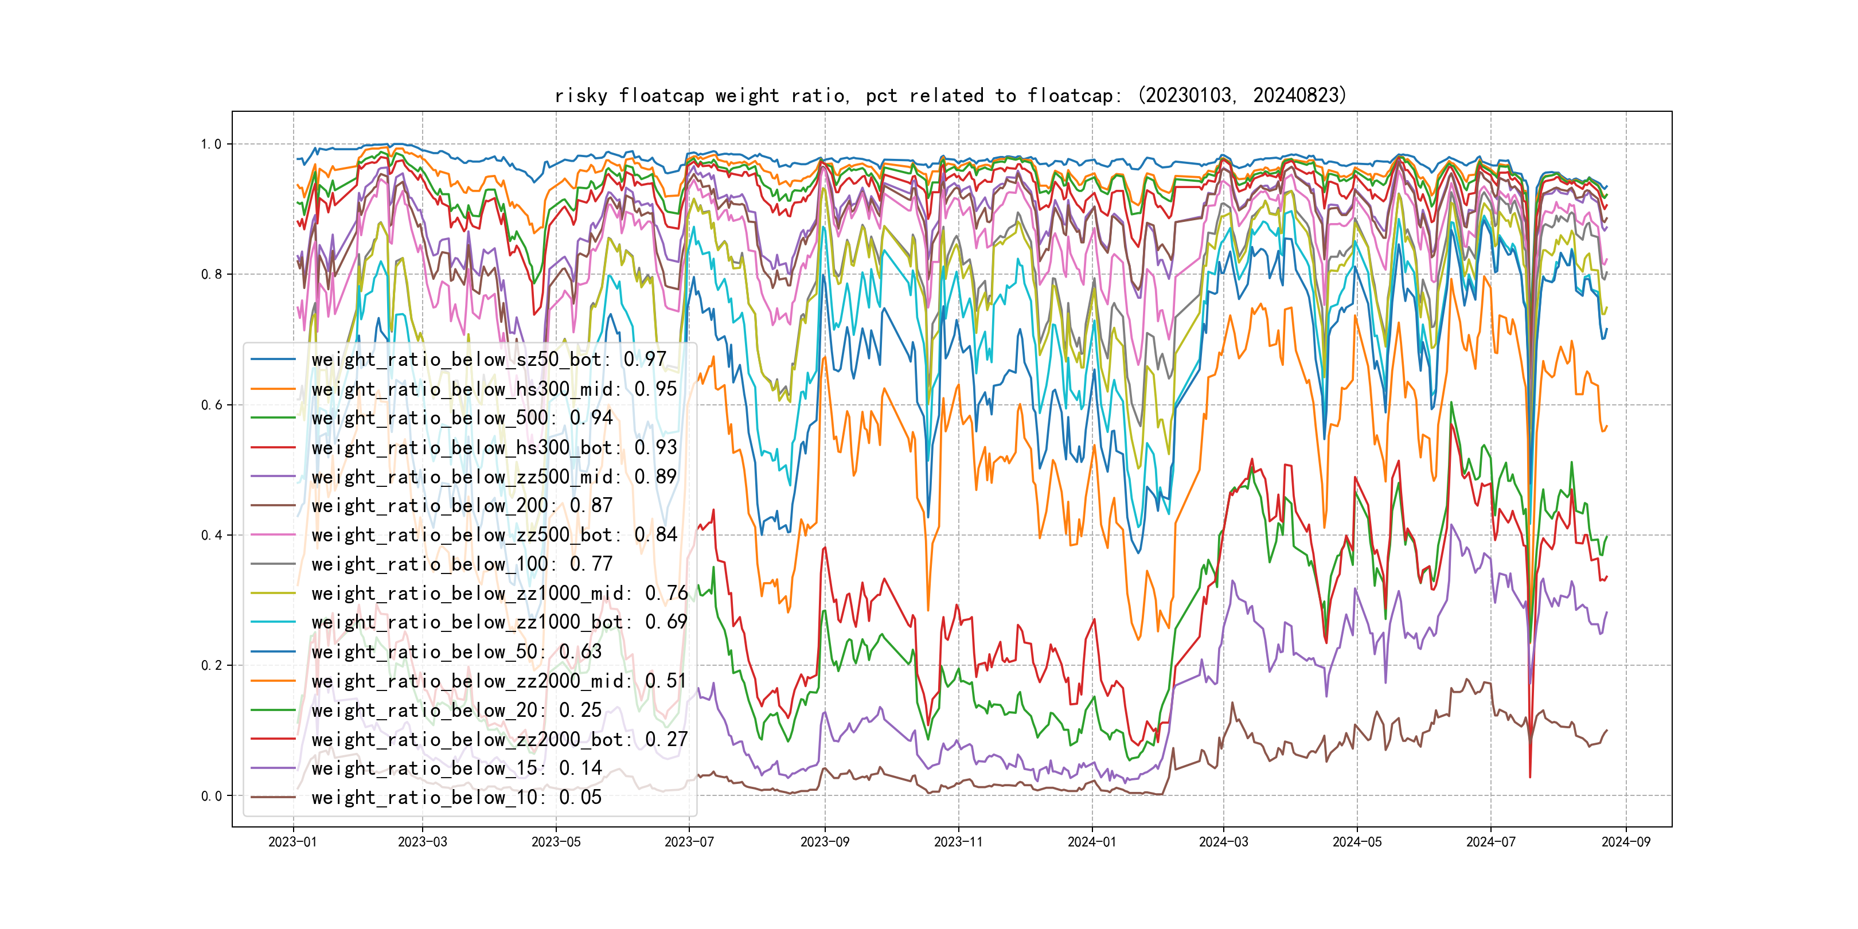Click the 0.8 y-axis tick label
This screenshot has height=929, width=1858.
[x=212, y=274]
